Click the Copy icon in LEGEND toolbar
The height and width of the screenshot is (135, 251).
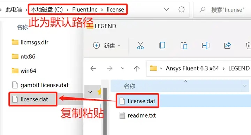pyautogui.click(x=162, y=45)
